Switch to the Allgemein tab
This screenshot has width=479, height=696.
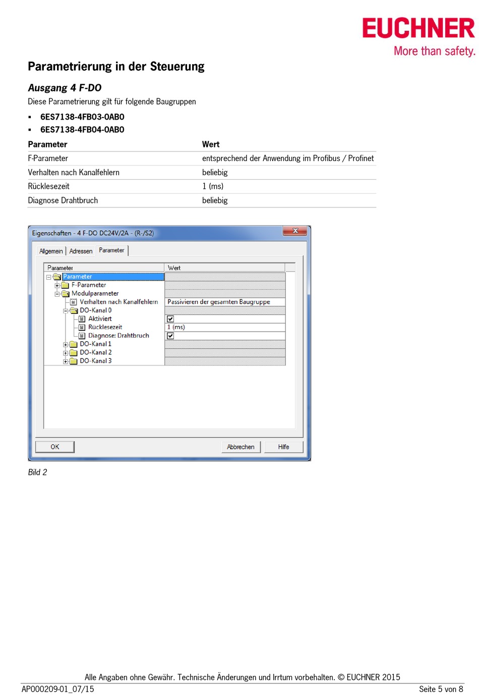(51, 251)
